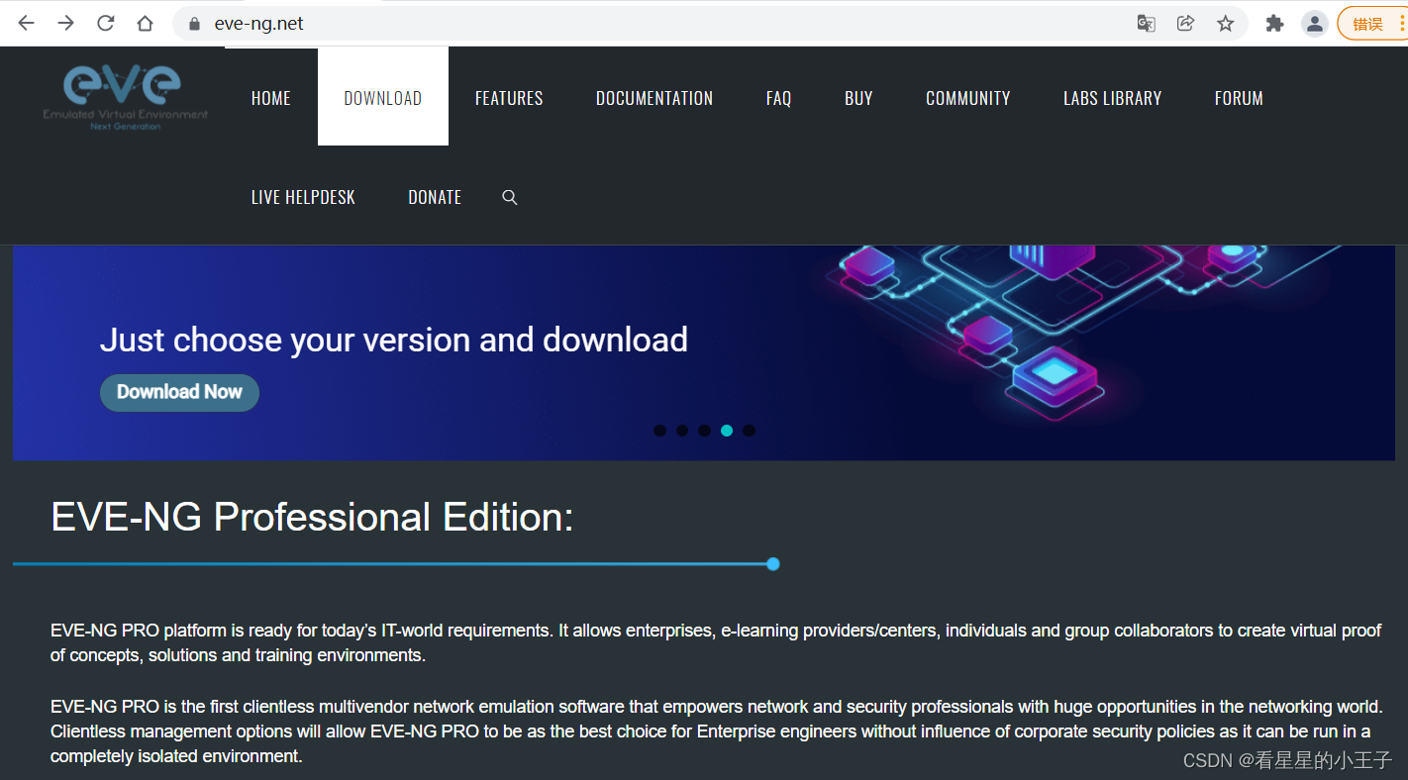Select the first slider dot
Viewport: 1408px width, 780px height.
point(660,431)
